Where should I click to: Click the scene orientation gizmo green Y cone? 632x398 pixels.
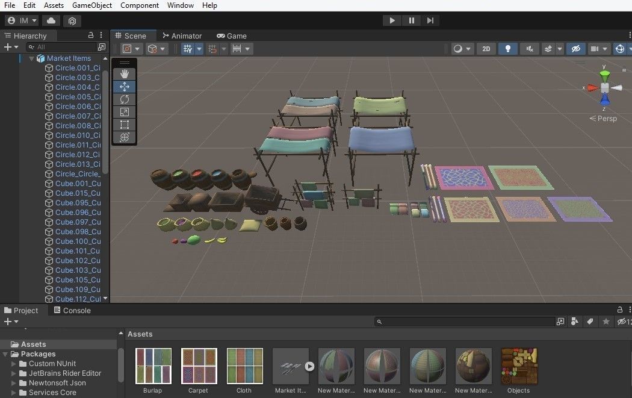click(x=604, y=75)
